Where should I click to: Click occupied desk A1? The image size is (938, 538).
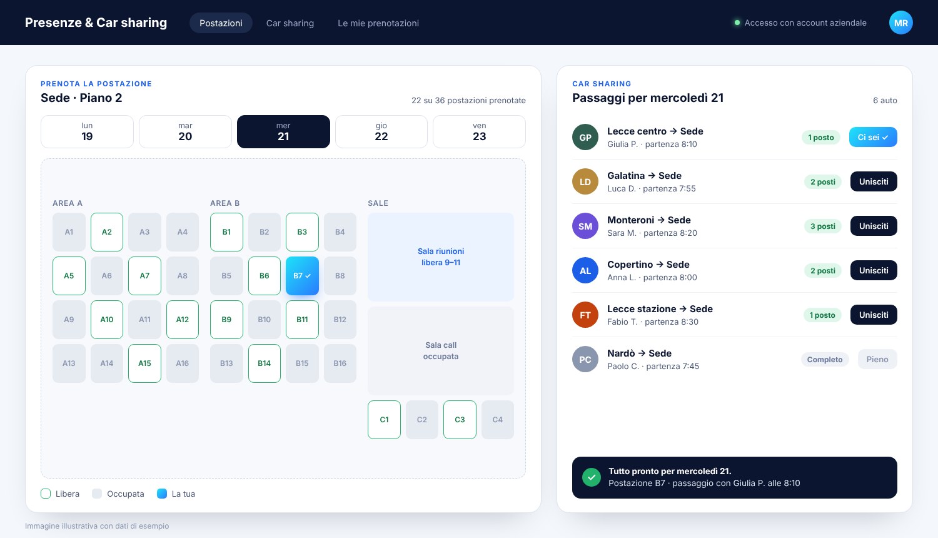coord(69,232)
